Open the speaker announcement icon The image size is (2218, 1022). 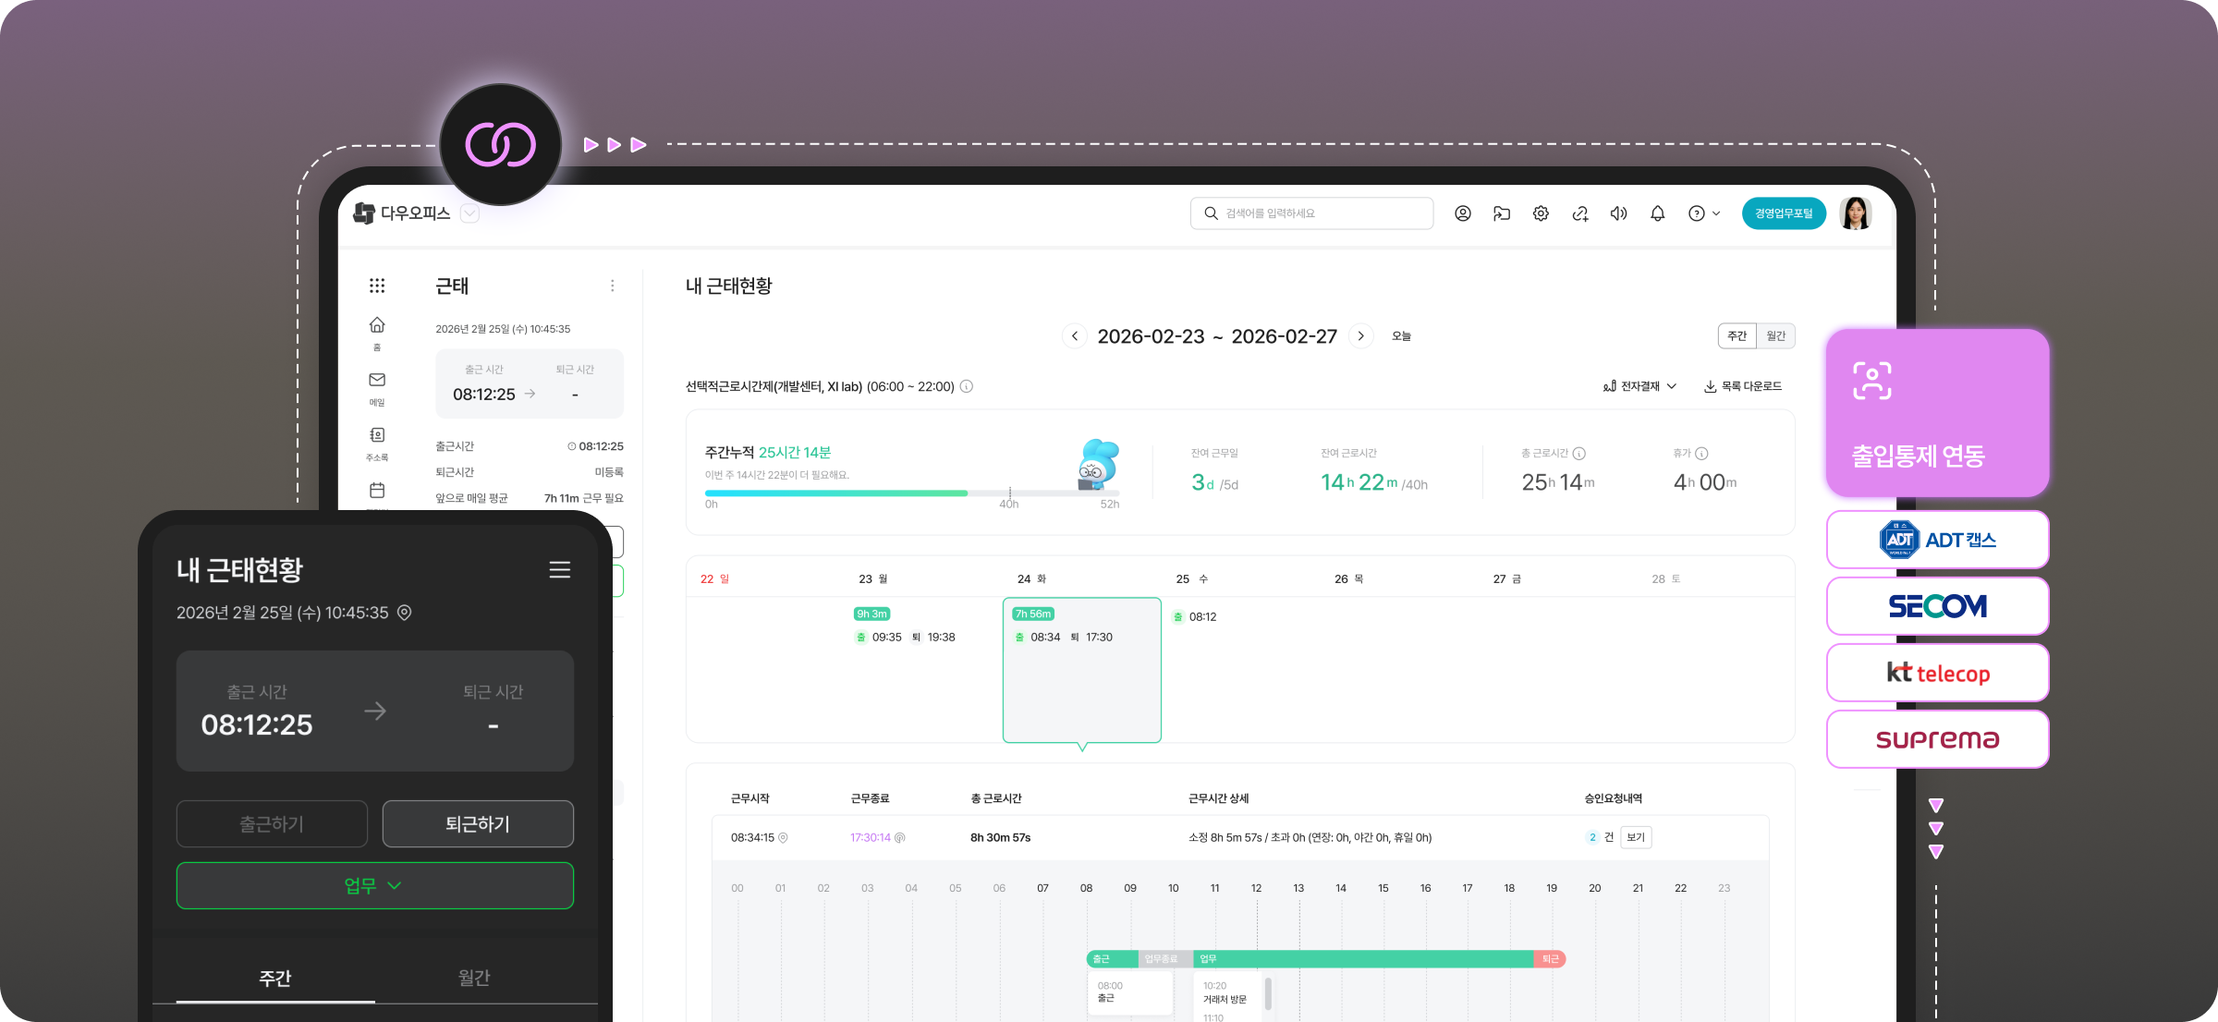(1618, 213)
